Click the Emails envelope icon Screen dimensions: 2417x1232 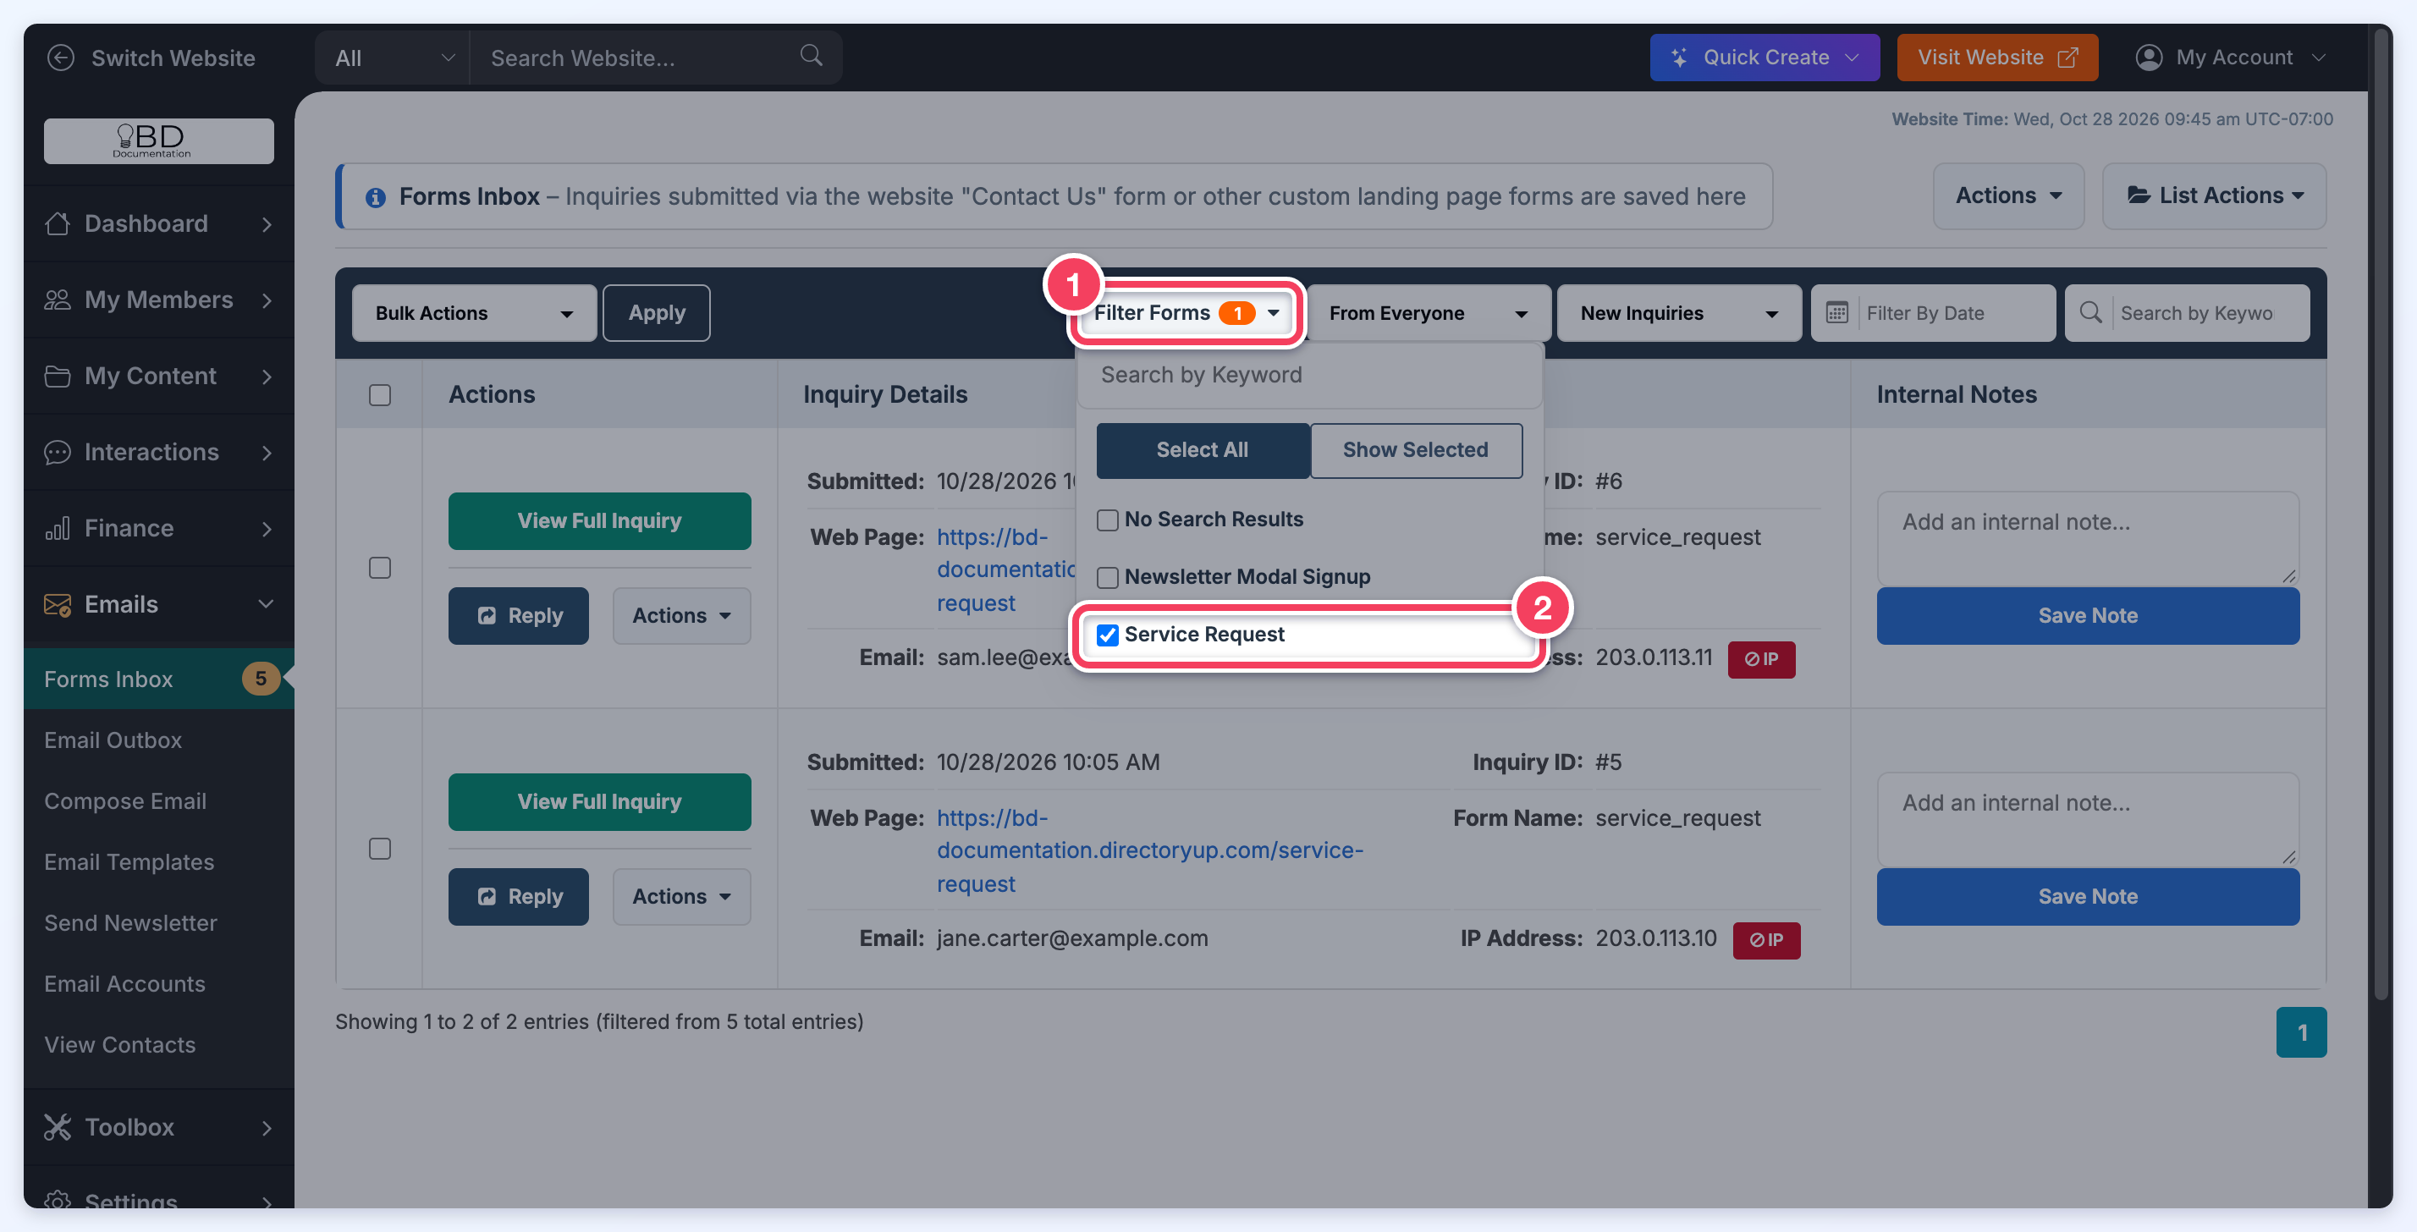click(x=58, y=604)
